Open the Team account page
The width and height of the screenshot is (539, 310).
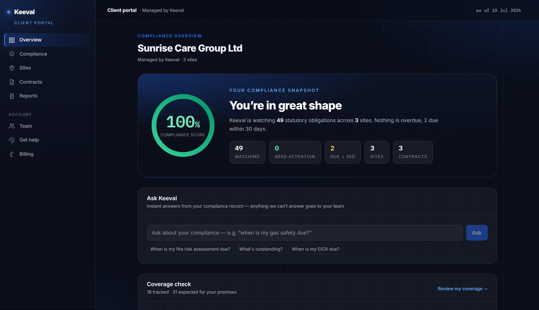pyautogui.click(x=48, y=126)
